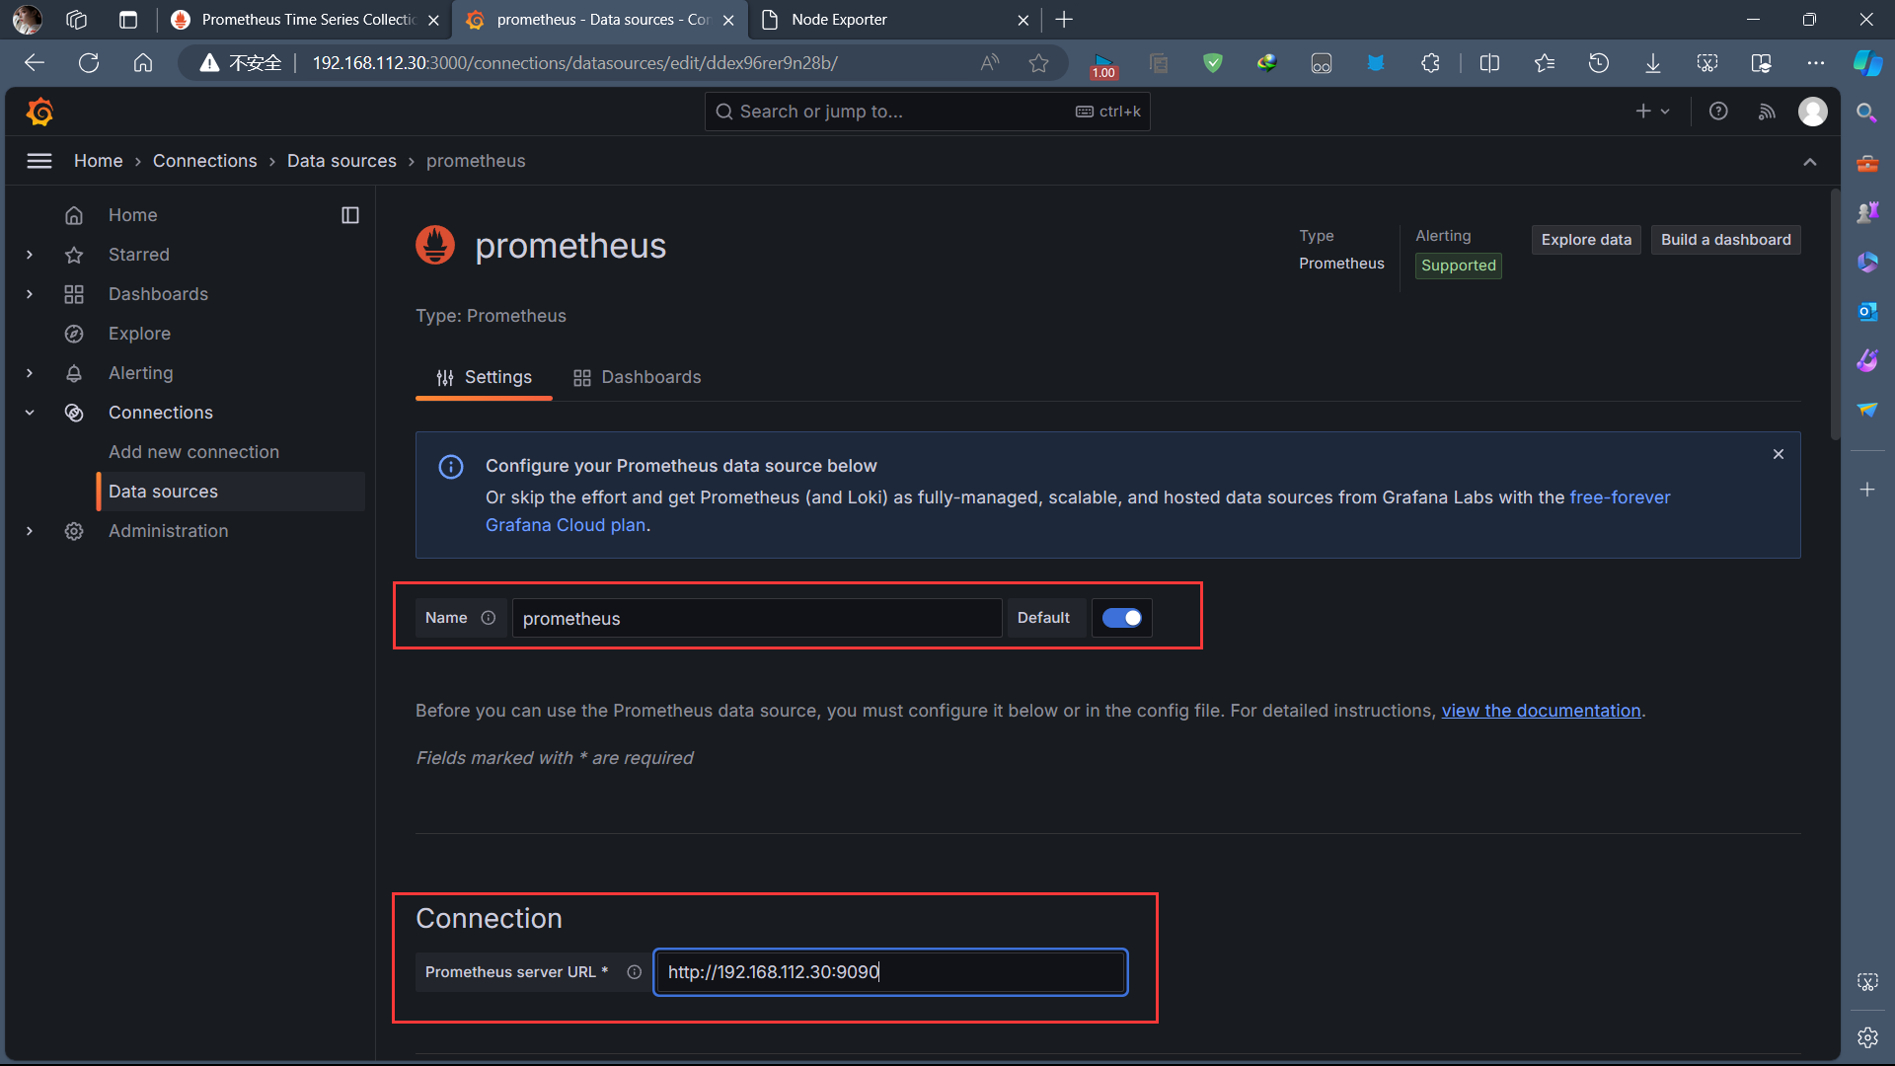Toggle the Default data source switch
The width and height of the screenshot is (1895, 1066).
click(1122, 618)
